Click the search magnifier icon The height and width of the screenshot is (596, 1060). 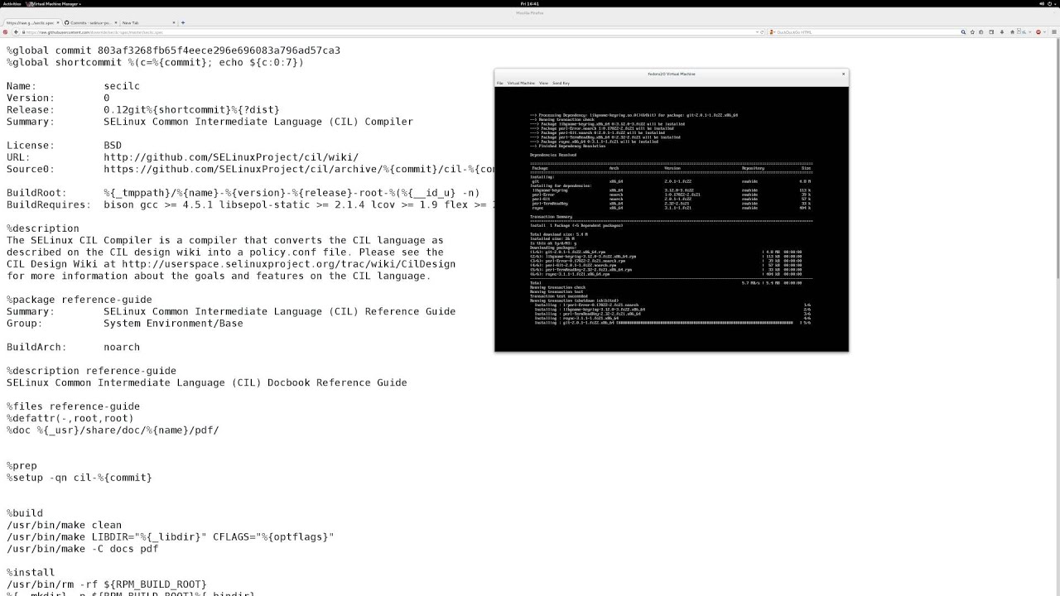pos(963,32)
